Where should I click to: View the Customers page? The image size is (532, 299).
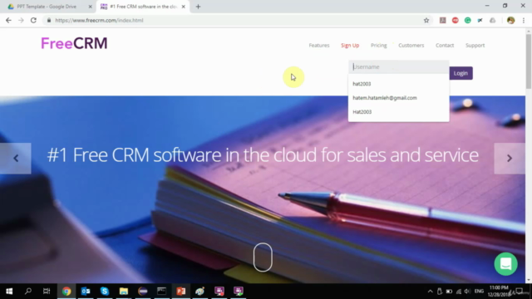[x=411, y=45]
